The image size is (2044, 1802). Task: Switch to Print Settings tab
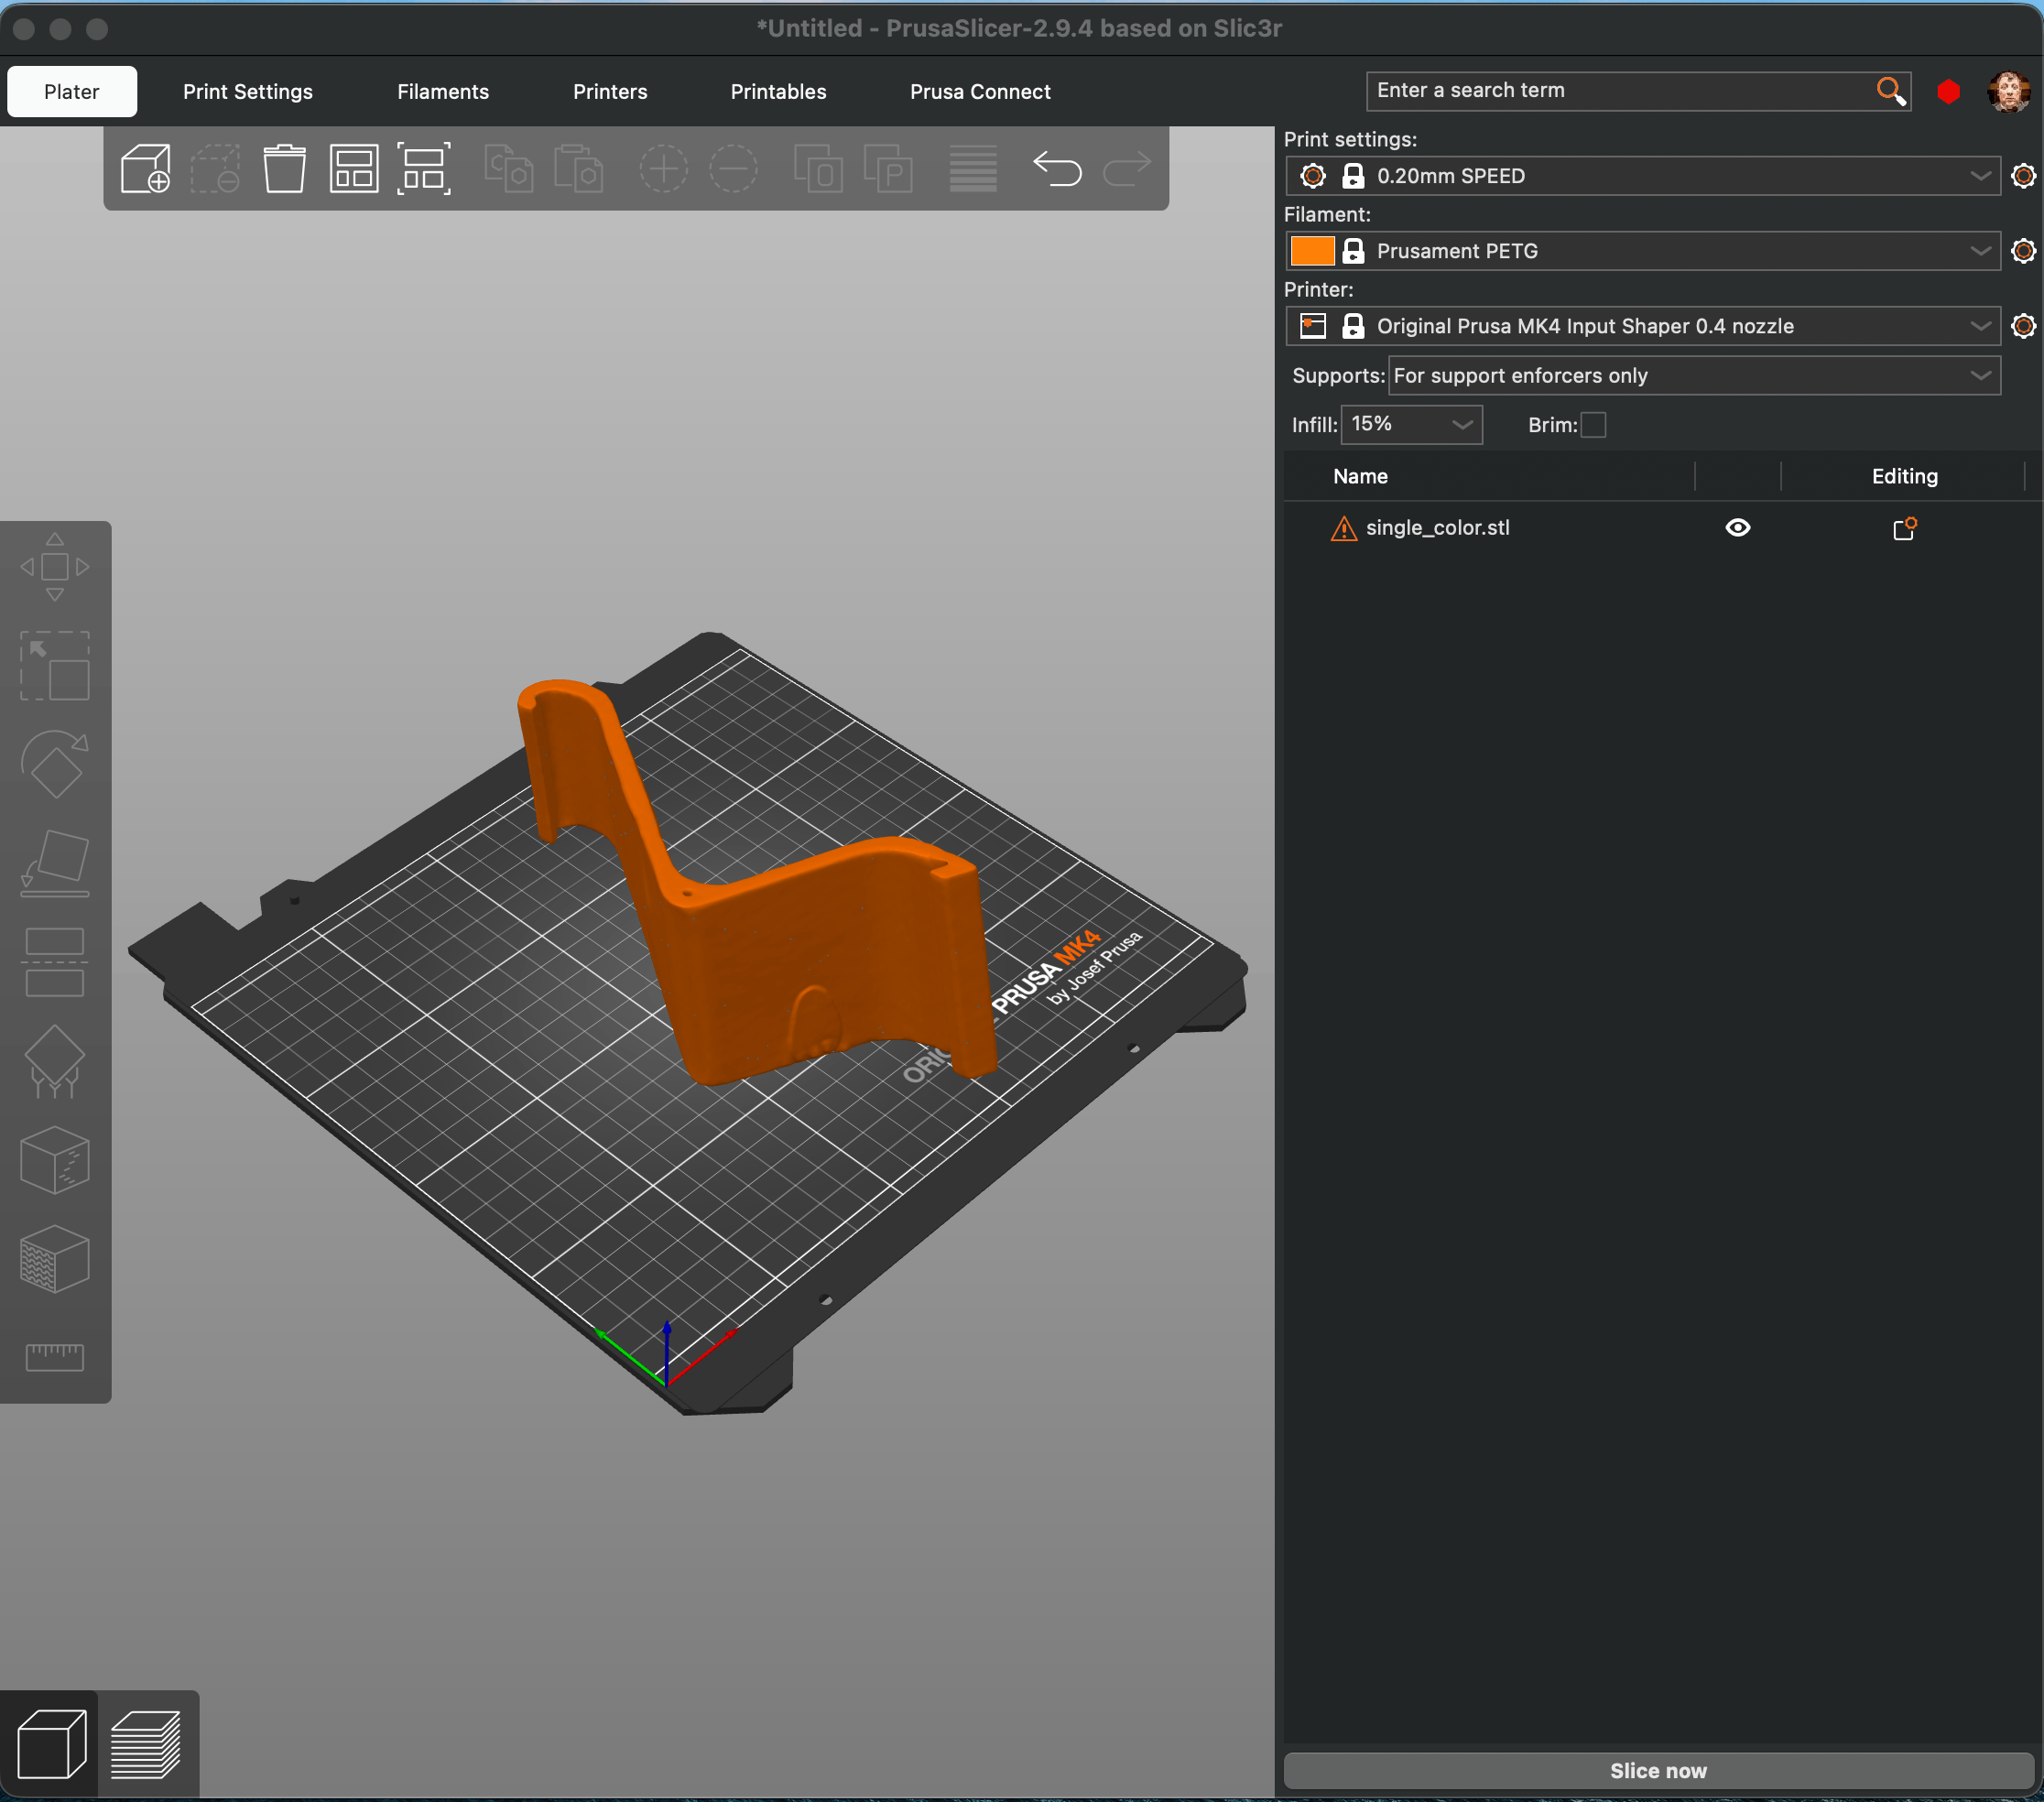[247, 92]
